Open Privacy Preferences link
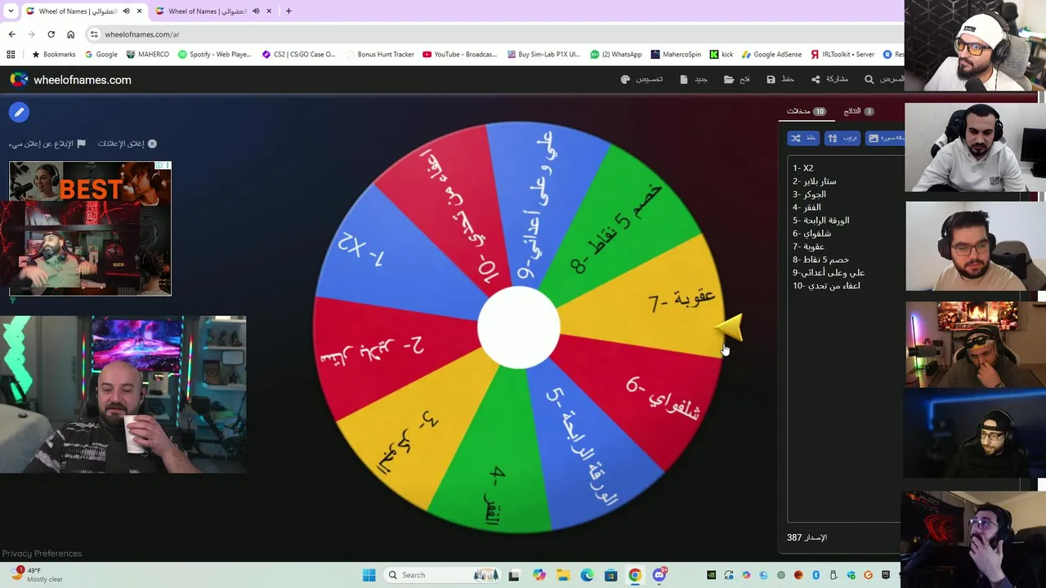This screenshot has width=1046, height=588. pyautogui.click(x=42, y=553)
